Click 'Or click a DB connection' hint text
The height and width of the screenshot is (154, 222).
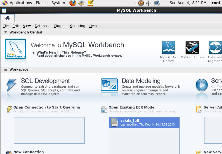46,112
